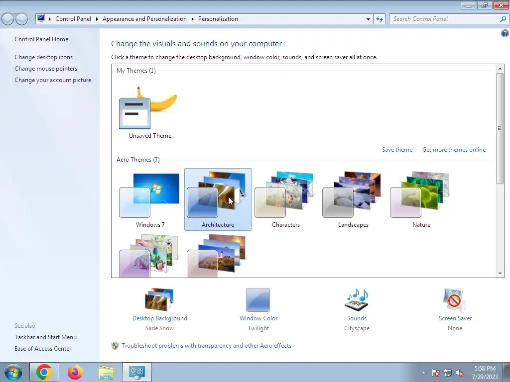
Task: Open Window Color icon
Action: click(258, 300)
